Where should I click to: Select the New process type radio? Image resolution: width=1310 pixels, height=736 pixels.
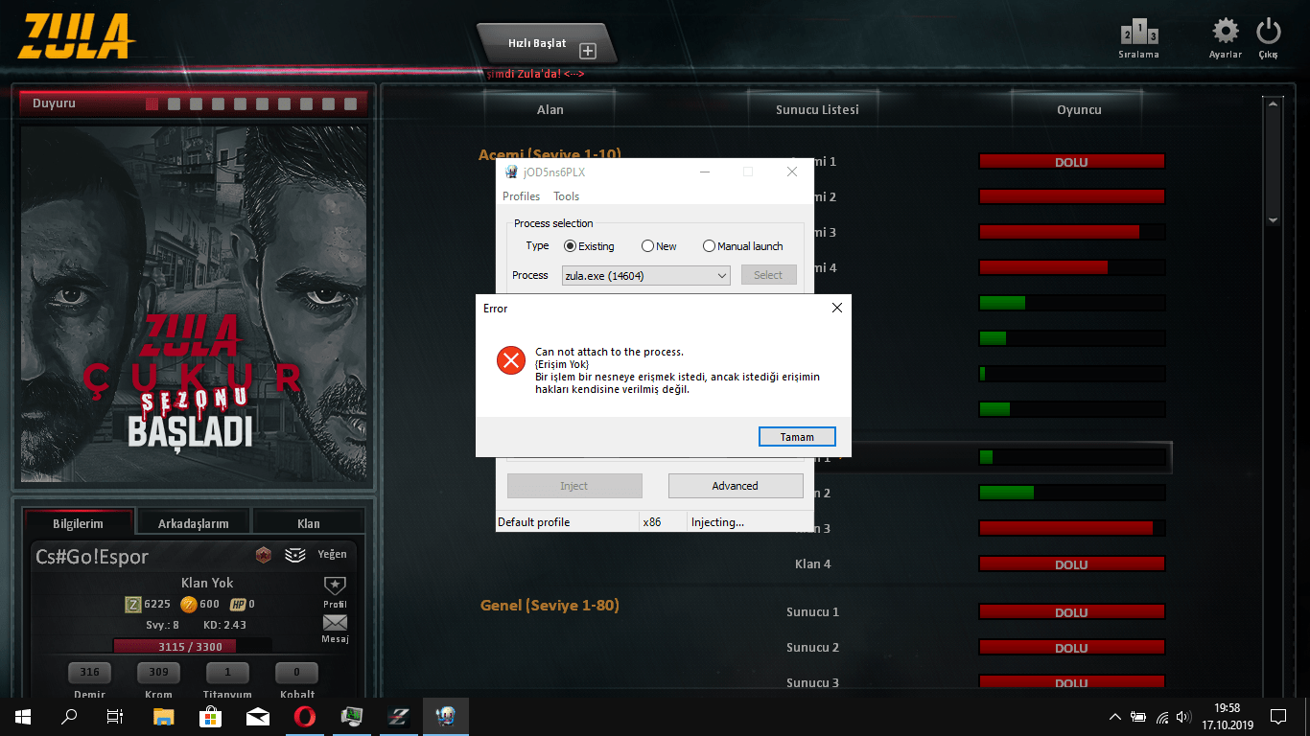click(647, 246)
